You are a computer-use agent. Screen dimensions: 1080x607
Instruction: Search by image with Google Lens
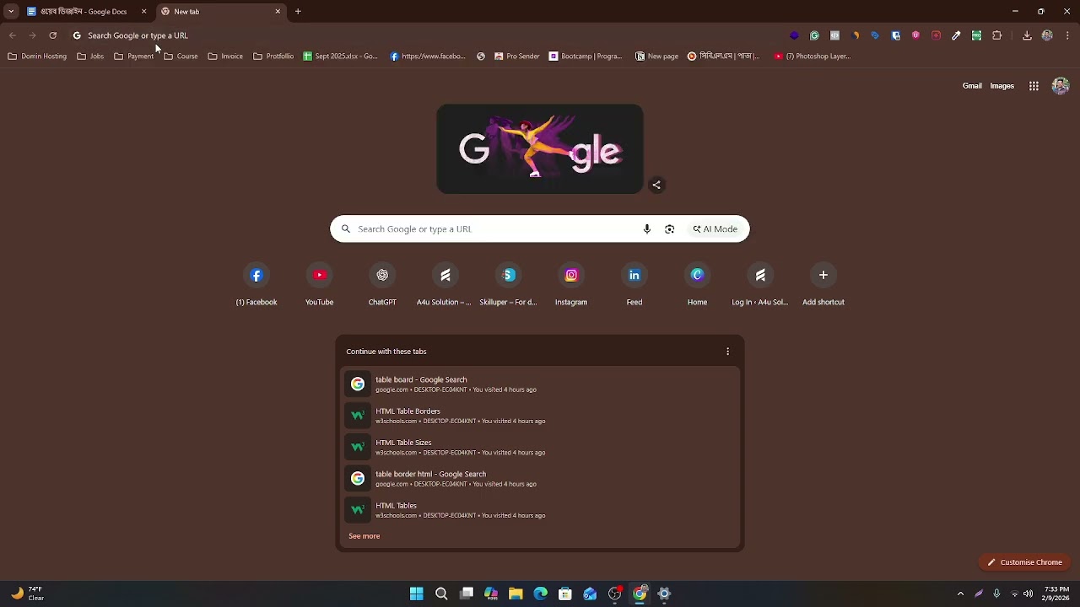pyautogui.click(x=670, y=229)
